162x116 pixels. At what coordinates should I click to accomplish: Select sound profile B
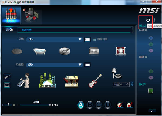[x=90, y=105]
